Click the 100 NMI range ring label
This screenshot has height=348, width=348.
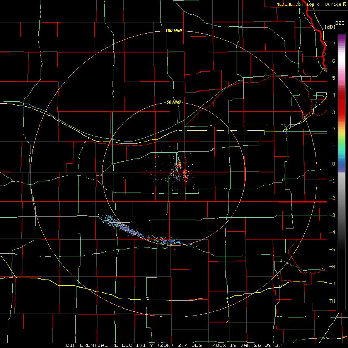174,31
